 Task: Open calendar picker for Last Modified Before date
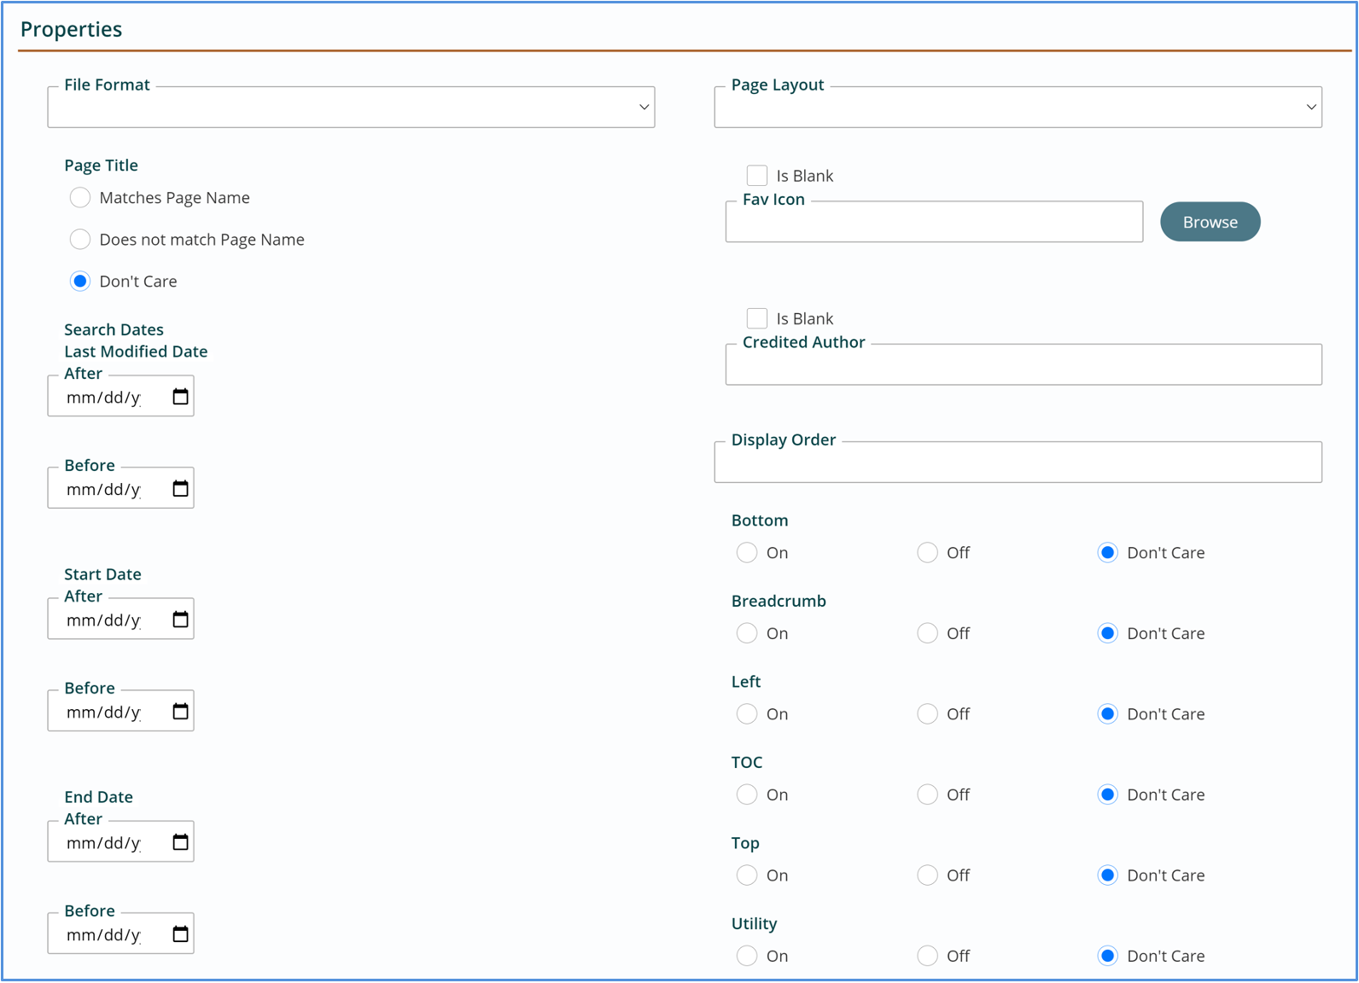click(x=180, y=489)
